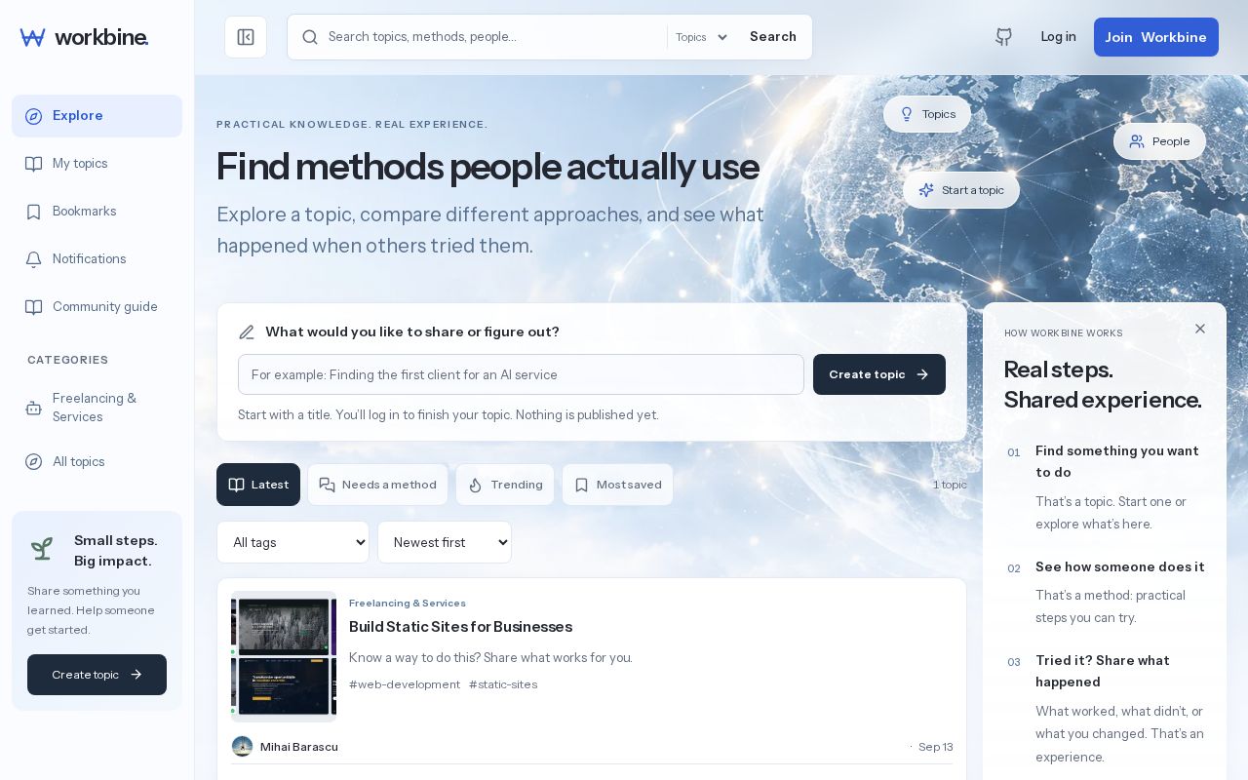Screen dimensions: 1248x780
Task: Open Build Static Sites thumbnail image
Action: click(284, 656)
